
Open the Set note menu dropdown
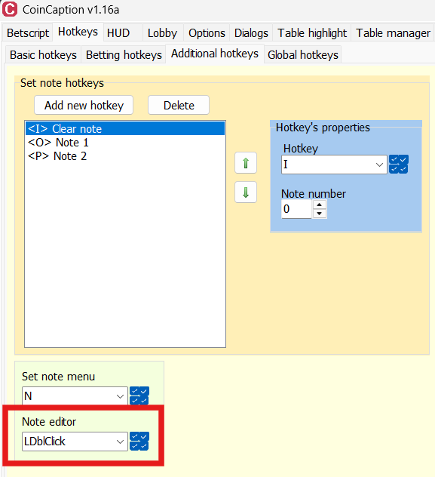(75, 396)
